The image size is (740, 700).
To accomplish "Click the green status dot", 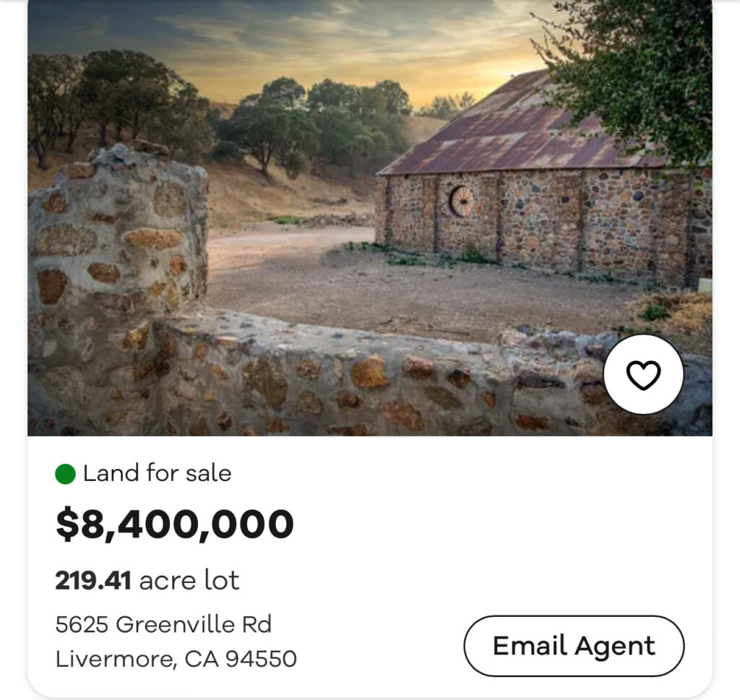I will pos(66,474).
